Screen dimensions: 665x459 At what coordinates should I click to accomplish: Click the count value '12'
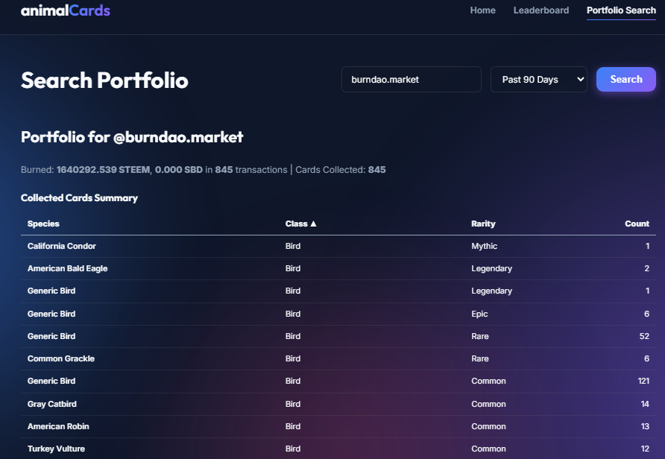point(645,449)
